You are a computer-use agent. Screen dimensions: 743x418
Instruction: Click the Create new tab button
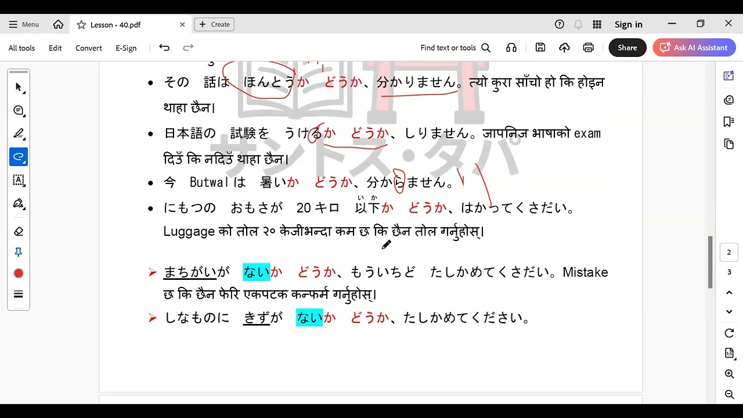214,24
